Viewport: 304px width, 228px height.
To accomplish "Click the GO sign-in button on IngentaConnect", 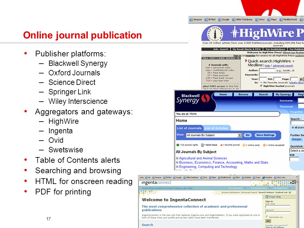I will [x=268, y=221].
